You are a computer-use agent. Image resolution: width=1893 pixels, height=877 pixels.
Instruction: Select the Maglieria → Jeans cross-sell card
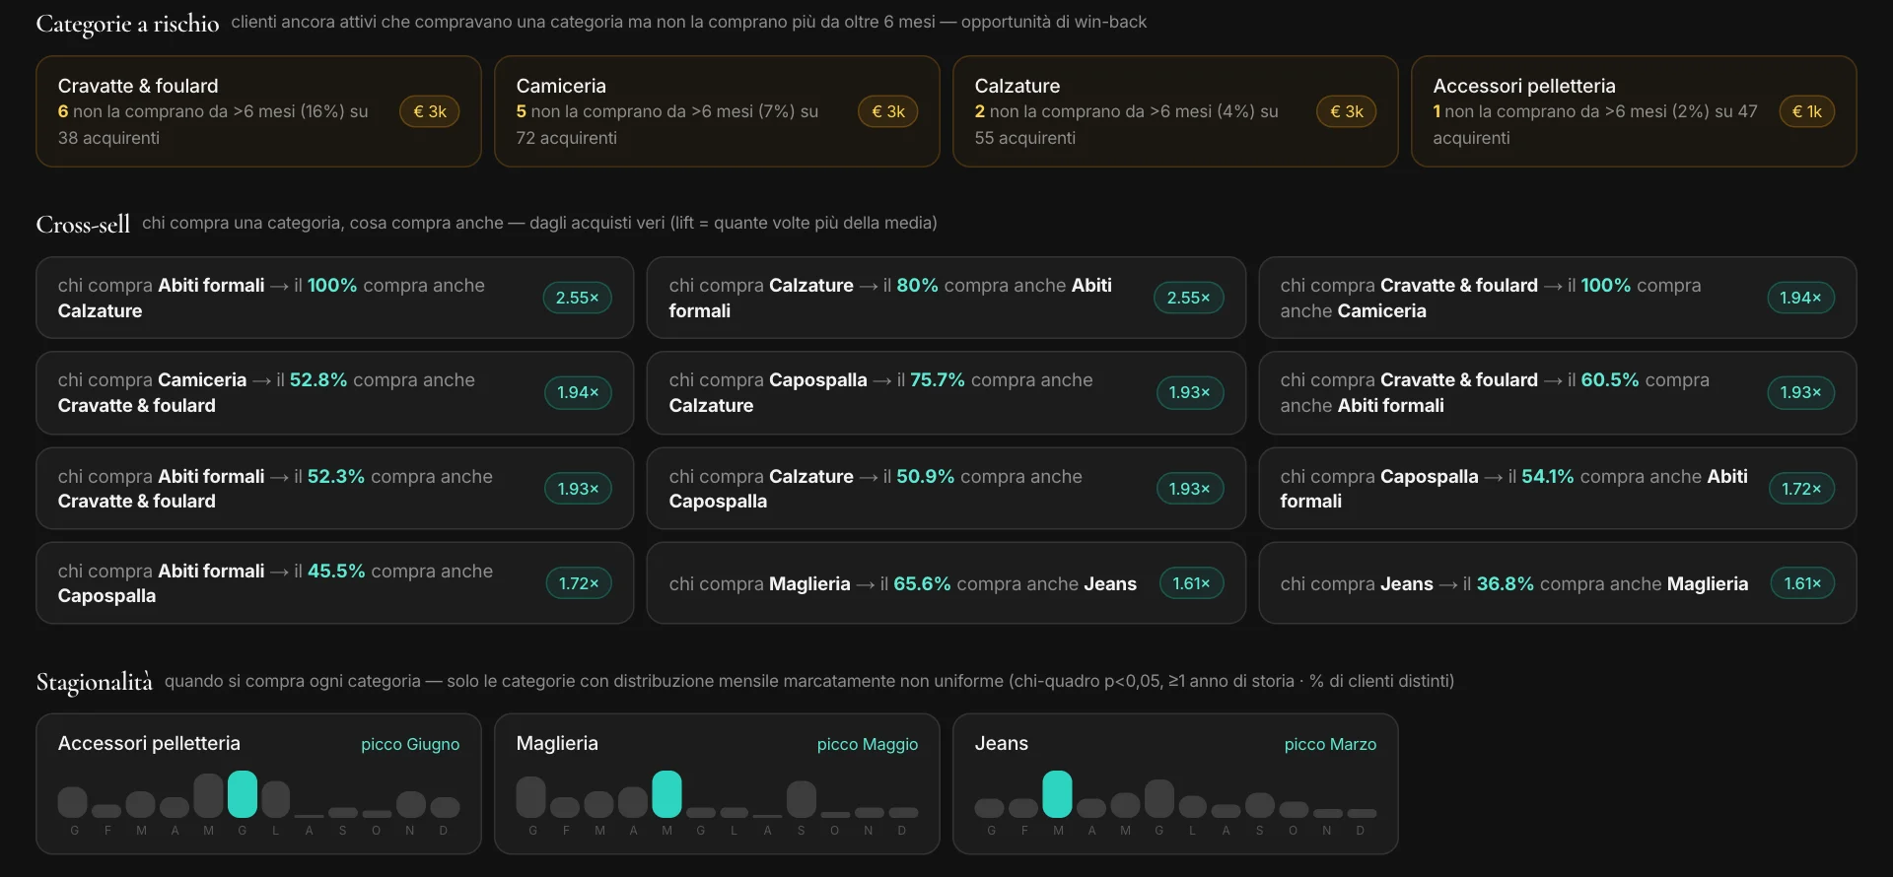(x=946, y=583)
